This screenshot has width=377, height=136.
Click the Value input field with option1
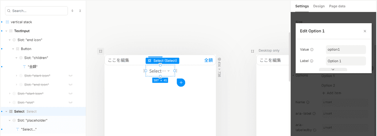[x=346, y=49]
